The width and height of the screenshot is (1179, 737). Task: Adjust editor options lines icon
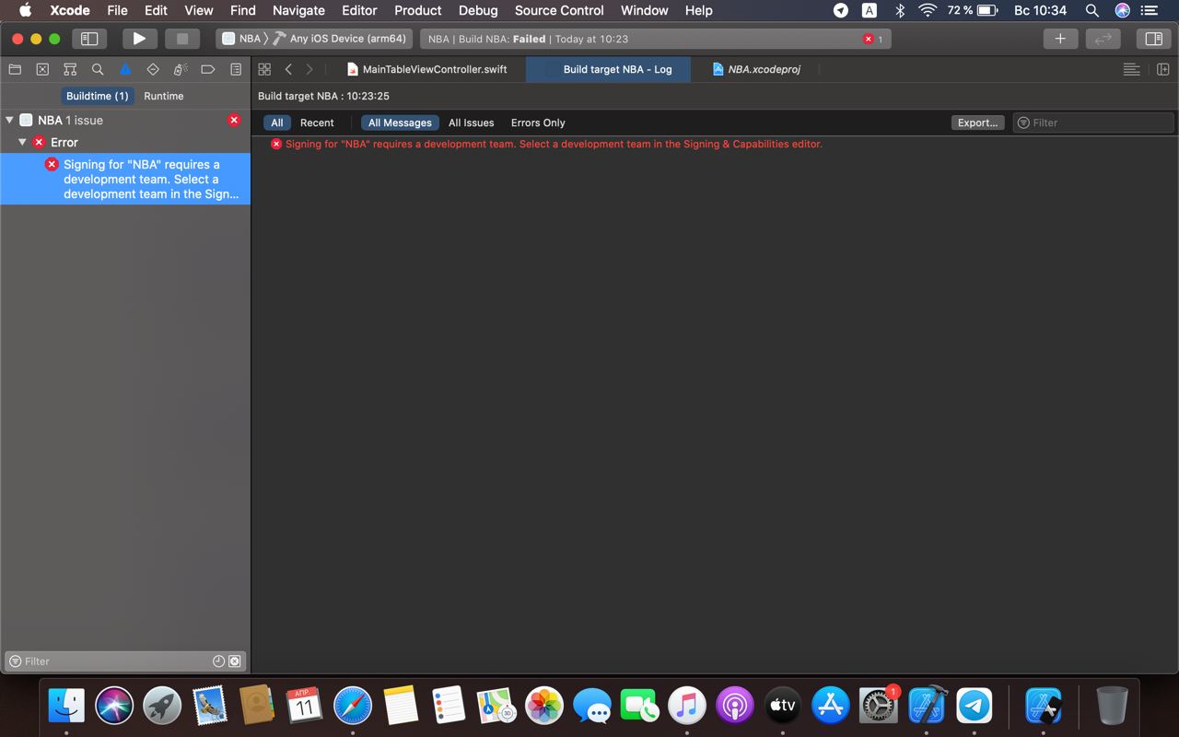pos(1132,69)
